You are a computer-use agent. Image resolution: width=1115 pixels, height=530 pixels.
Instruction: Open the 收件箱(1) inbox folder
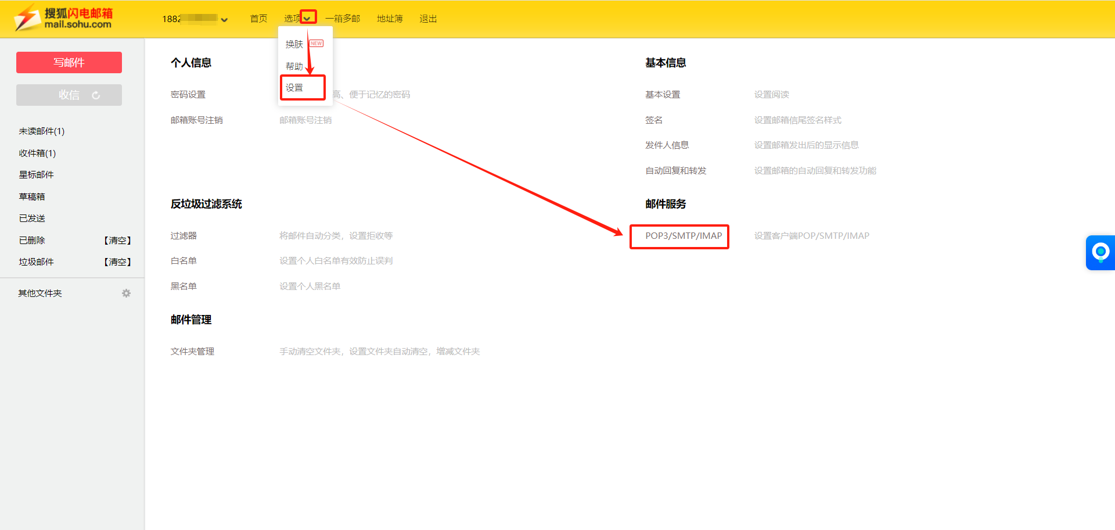(37, 153)
